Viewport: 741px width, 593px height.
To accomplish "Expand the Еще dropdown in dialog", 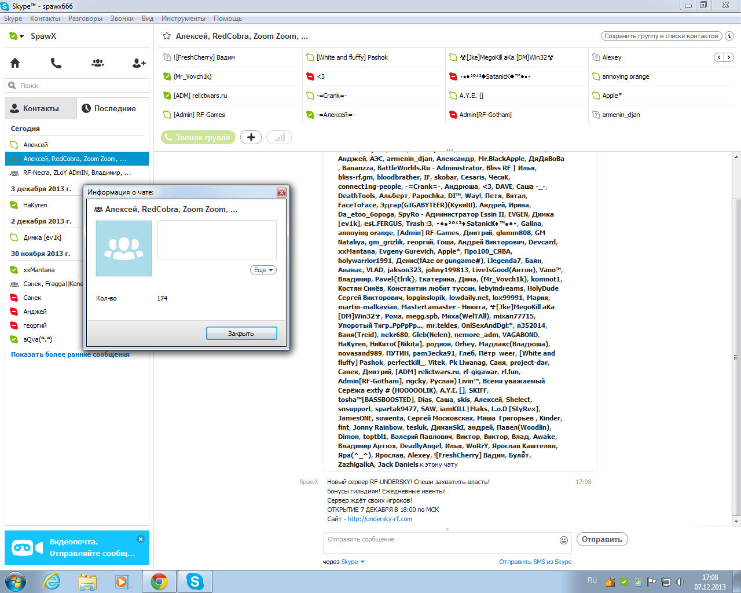I will point(263,270).
